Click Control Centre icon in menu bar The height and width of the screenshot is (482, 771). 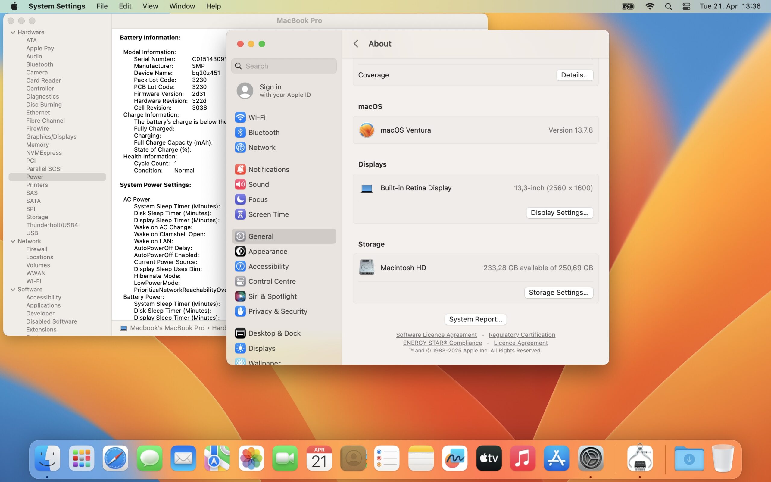point(686,6)
